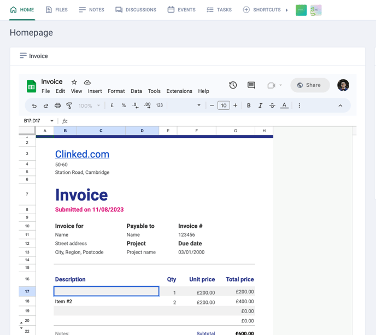
Task: Switch to the DISCUSSIONS tab
Action: coord(136,10)
